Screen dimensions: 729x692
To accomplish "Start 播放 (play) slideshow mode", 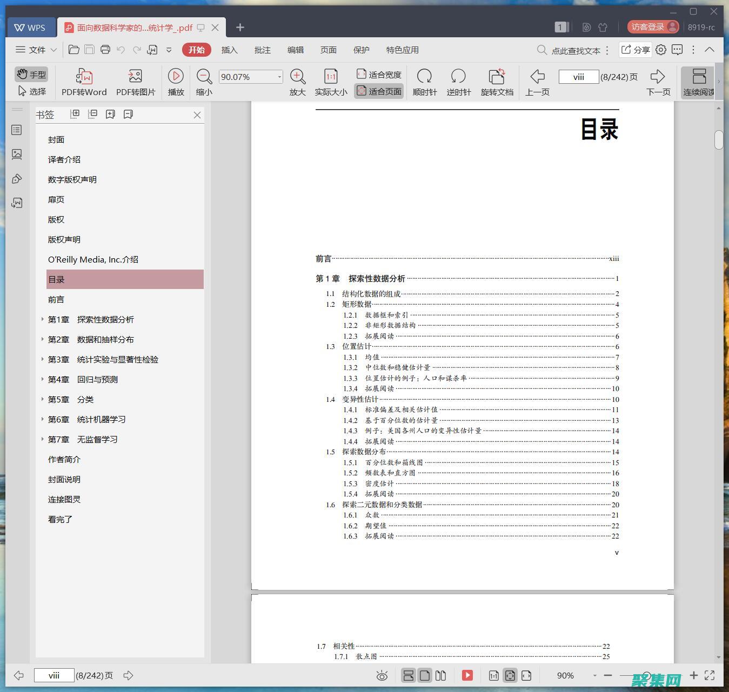I will (176, 81).
